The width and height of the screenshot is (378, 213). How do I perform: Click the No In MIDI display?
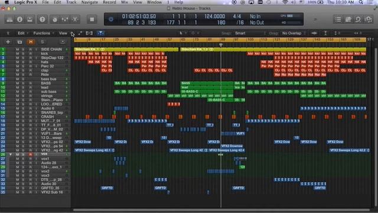point(255,17)
